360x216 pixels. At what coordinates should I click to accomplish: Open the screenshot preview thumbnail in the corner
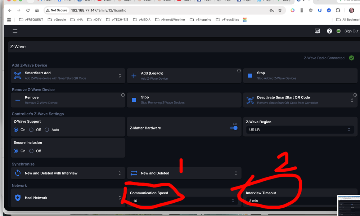click(x=348, y=206)
